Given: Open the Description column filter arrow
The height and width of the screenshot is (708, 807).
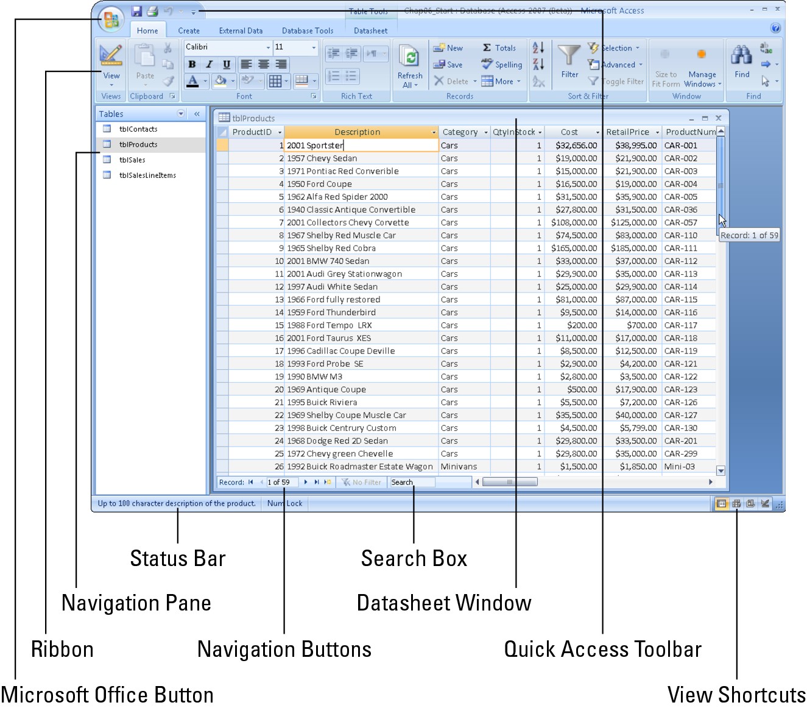Looking at the screenshot, I should [434, 132].
